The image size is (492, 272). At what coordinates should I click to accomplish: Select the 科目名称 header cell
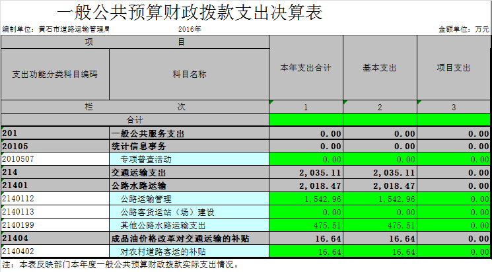click(189, 75)
